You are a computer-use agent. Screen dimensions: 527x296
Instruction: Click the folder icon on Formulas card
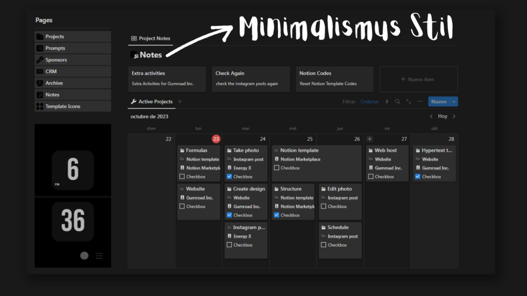[x=182, y=151]
